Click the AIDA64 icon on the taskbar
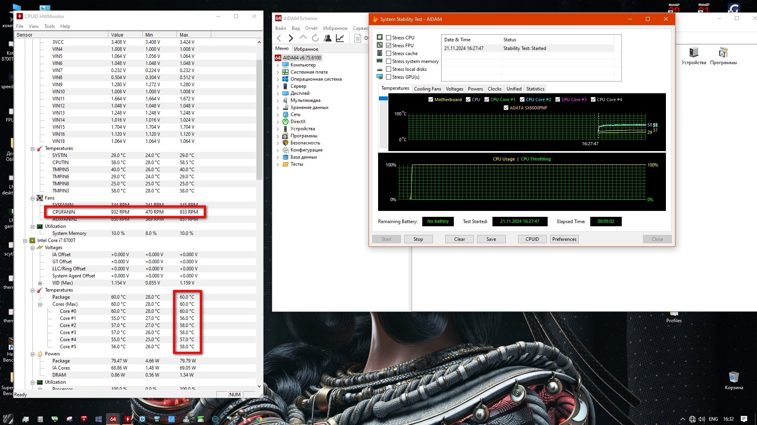The image size is (757, 425). (113, 419)
